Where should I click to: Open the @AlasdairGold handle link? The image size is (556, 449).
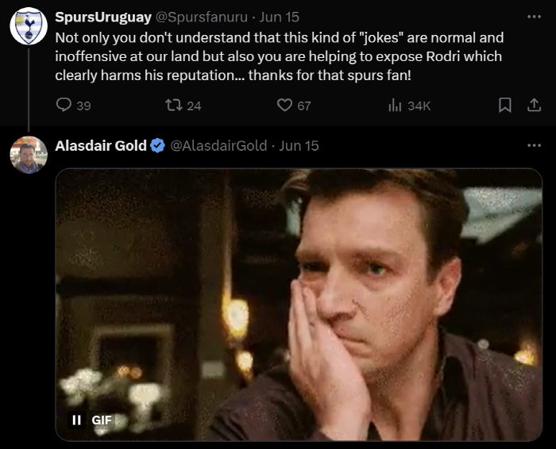pos(218,145)
